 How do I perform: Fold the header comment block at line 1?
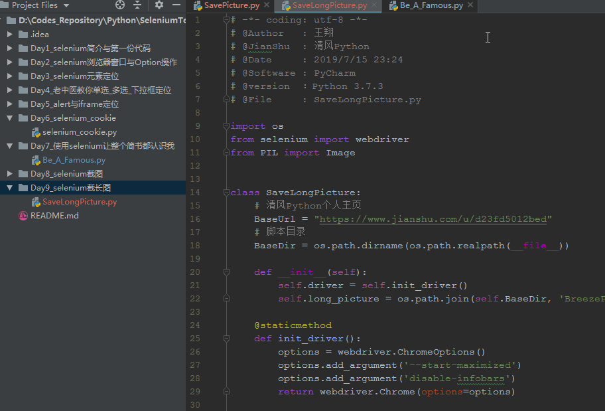click(226, 20)
